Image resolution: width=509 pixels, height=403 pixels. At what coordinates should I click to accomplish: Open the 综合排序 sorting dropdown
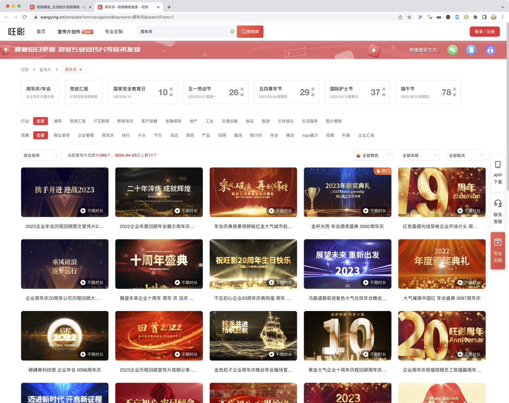click(x=41, y=155)
